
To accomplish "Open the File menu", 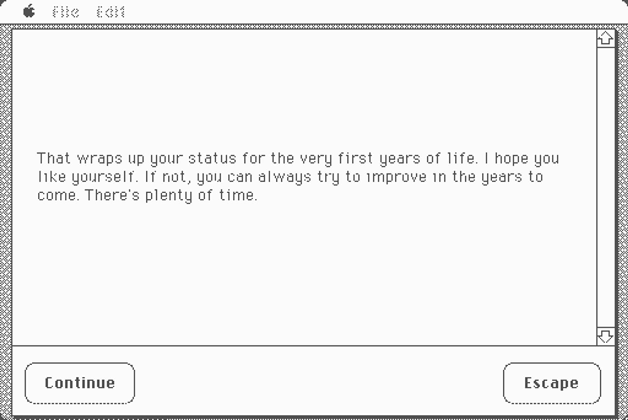I will pyautogui.click(x=66, y=10).
